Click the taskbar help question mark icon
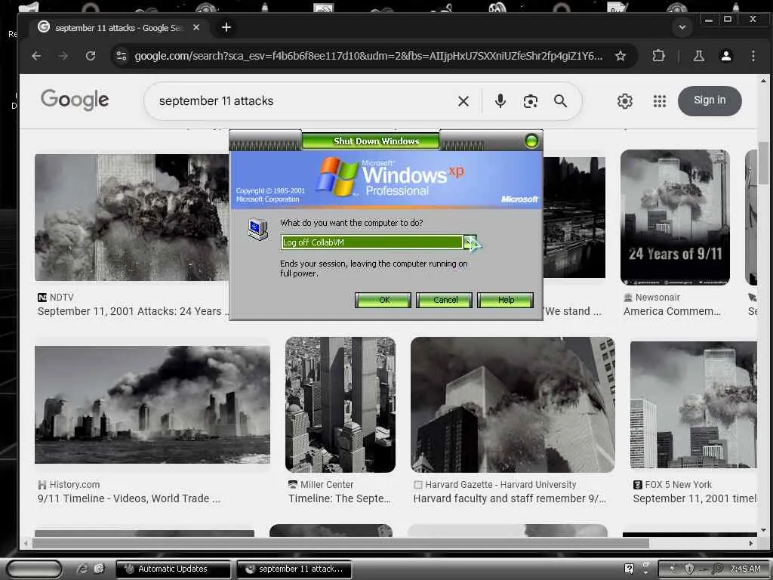This screenshot has height=580, width=773. (x=629, y=569)
